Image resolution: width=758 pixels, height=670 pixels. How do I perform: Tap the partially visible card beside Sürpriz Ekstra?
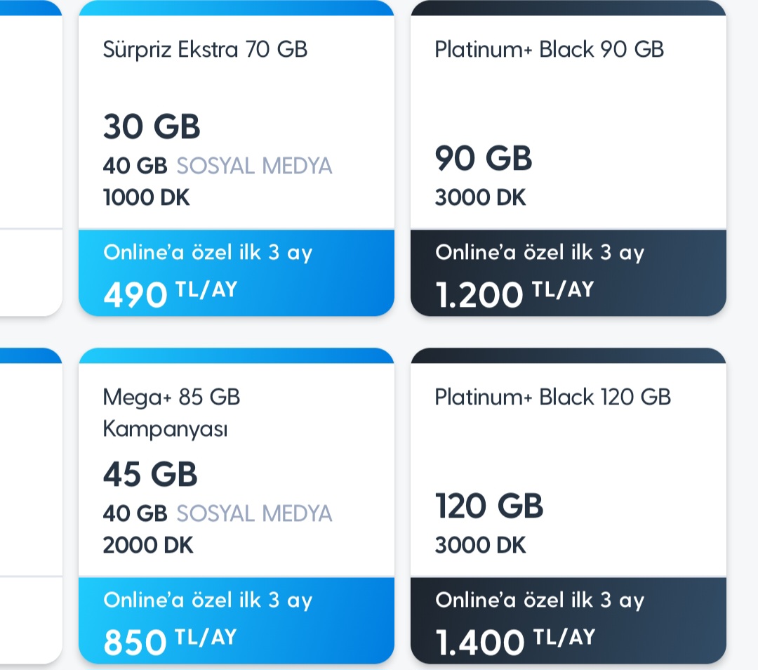coord(30,158)
